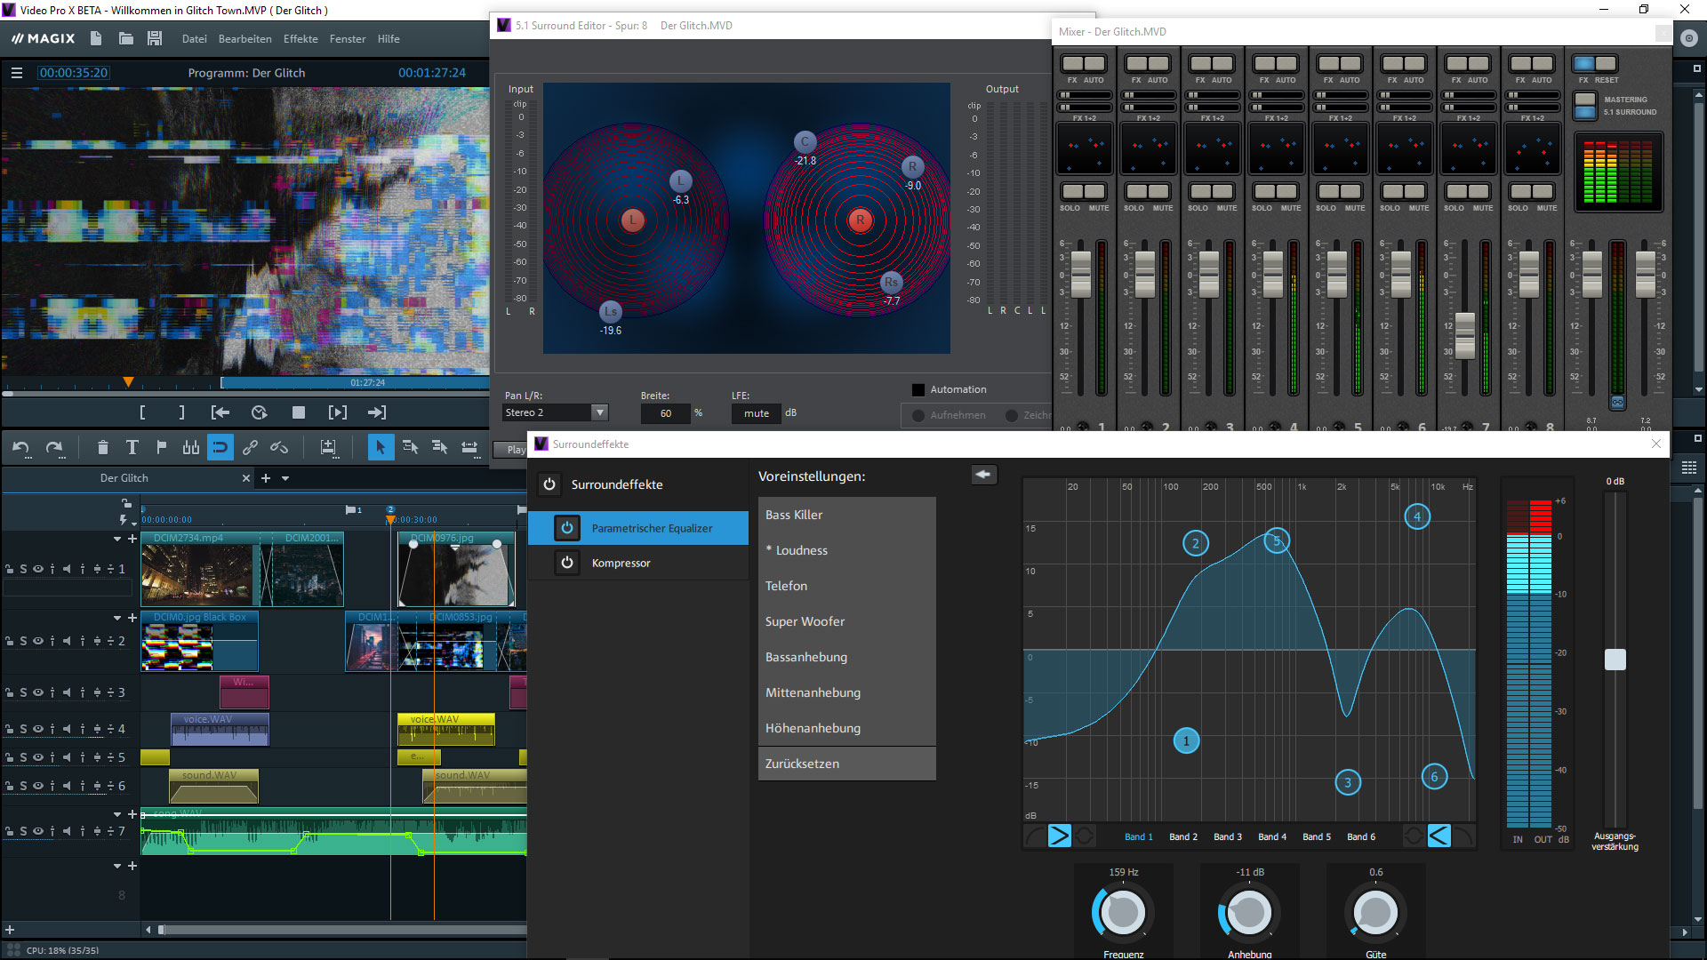Set a marker using the flag icon
This screenshot has width=1707, height=960.
(x=161, y=447)
